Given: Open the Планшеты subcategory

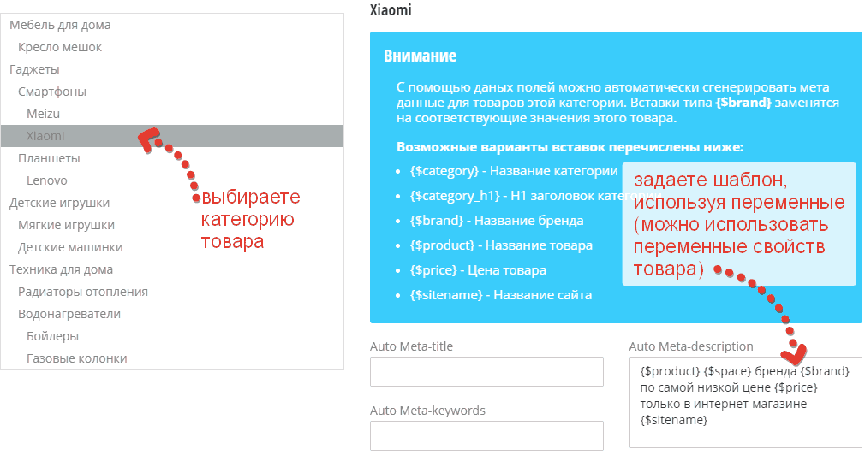Looking at the screenshot, I should coord(49,158).
